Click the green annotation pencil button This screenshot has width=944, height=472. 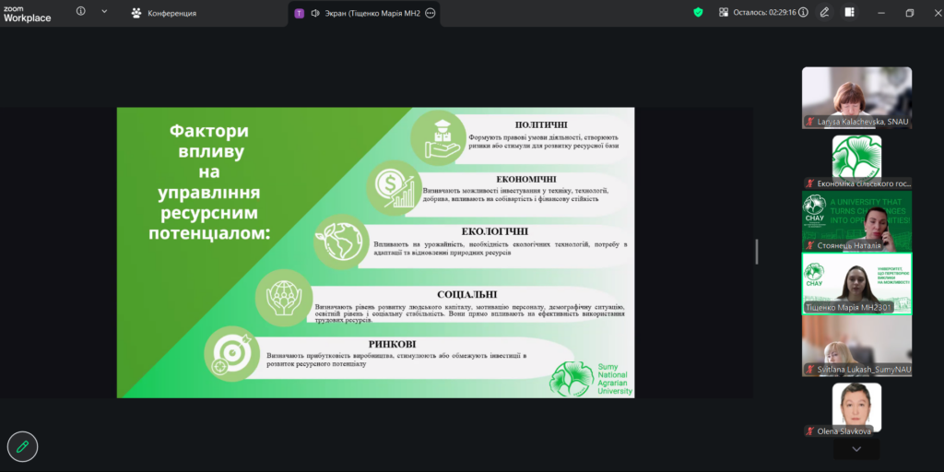click(22, 446)
